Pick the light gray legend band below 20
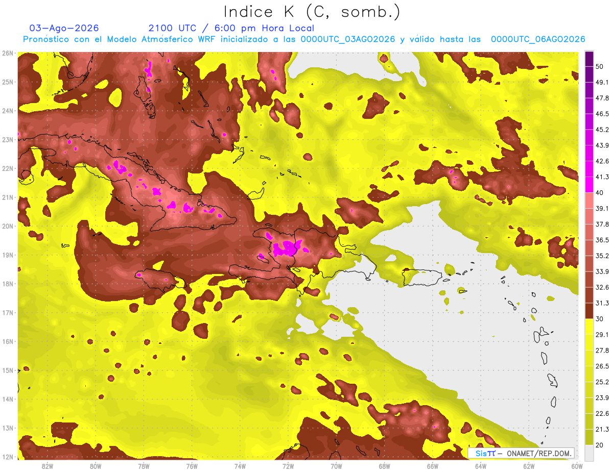This screenshot has height=473, width=613. pyautogui.click(x=589, y=453)
